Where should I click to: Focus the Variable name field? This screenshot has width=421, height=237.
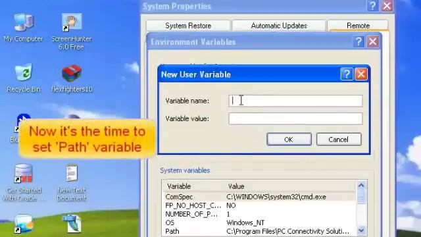(295, 101)
